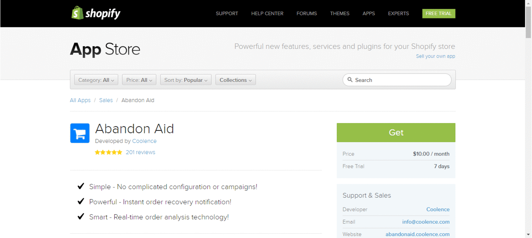Click the page's vertical scrollbar thumb
Viewport: 532px width, 238px height.
[528, 21]
